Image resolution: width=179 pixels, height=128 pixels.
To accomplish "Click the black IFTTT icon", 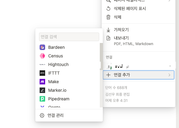I will [42, 73].
